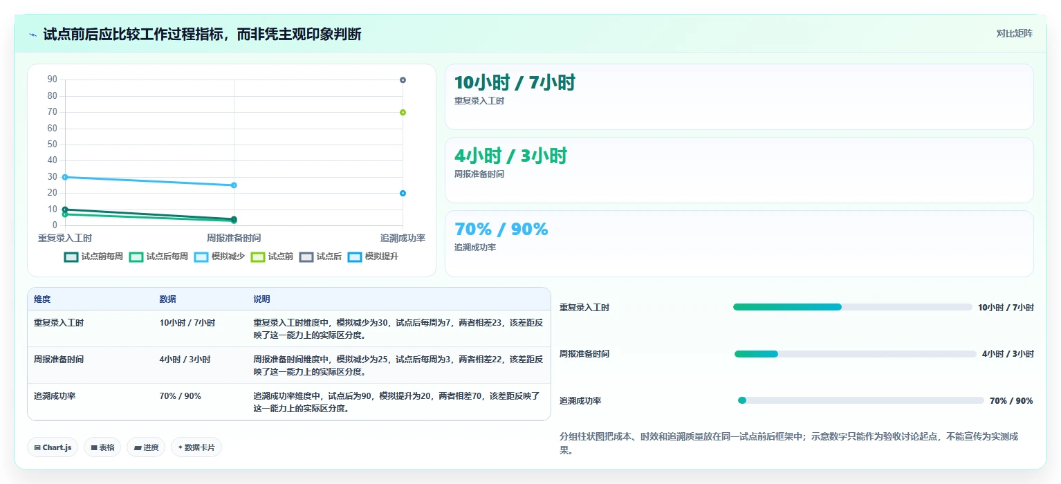Click the 表格 tag chip
This screenshot has width=1061, height=484.
(102, 447)
